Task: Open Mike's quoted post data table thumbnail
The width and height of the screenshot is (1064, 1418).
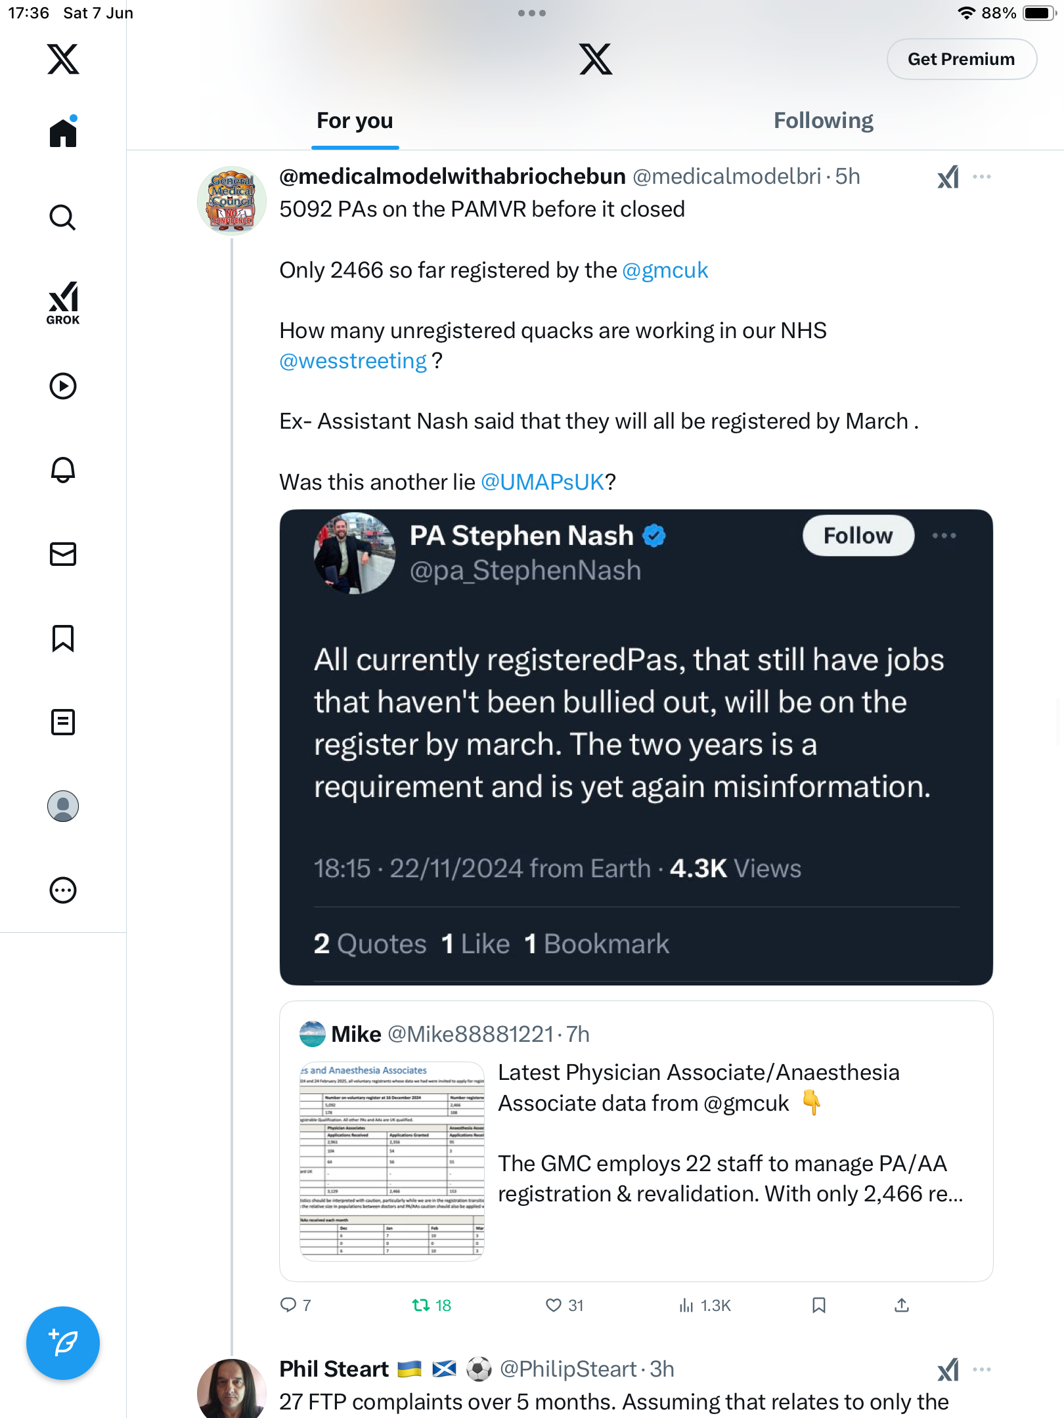Action: click(392, 1161)
